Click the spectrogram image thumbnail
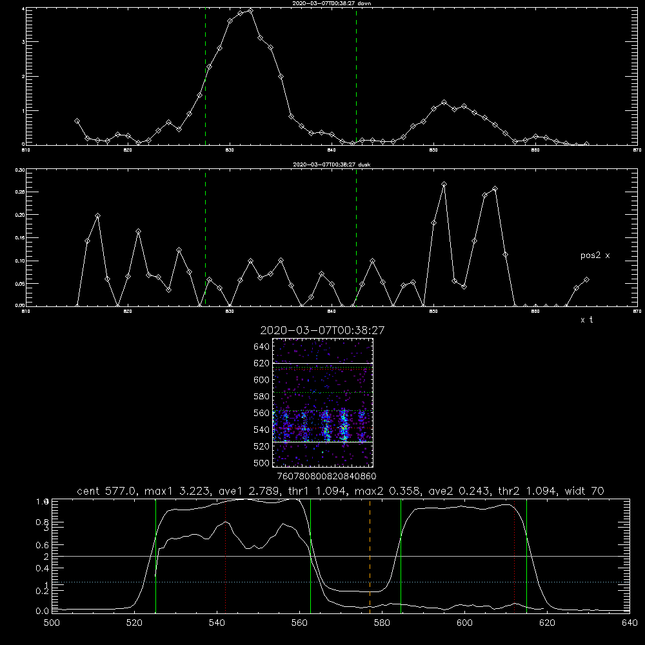 (322, 402)
